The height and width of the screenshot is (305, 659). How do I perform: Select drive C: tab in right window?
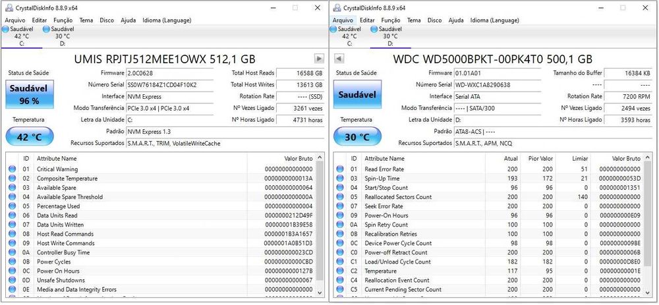tap(349, 36)
